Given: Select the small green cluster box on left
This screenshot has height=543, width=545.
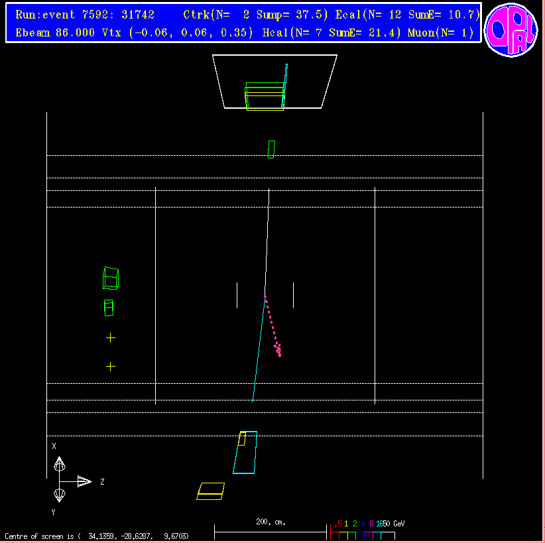Looking at the screenshot, I should (109, 308).
